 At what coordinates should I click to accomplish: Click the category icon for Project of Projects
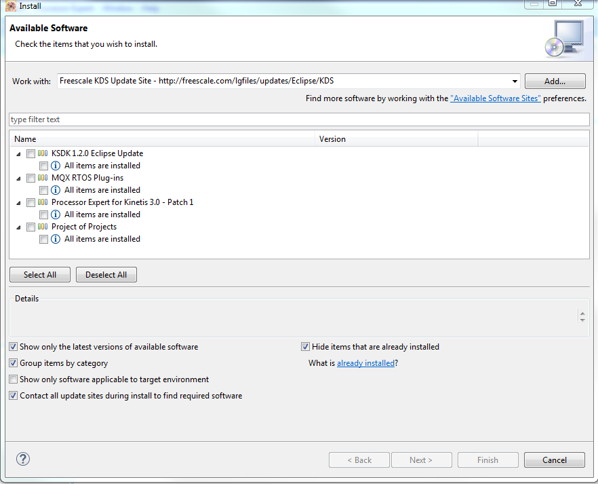tap(43, 227)
